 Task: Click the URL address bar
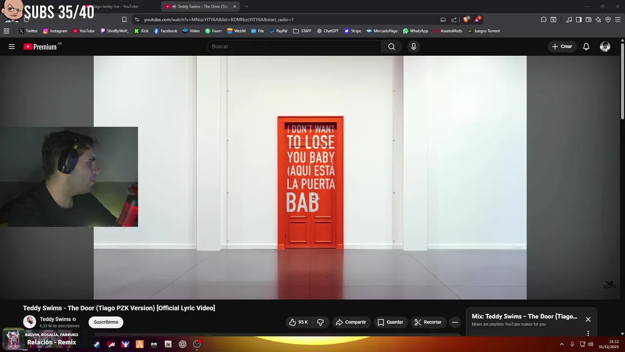point(288,20)
